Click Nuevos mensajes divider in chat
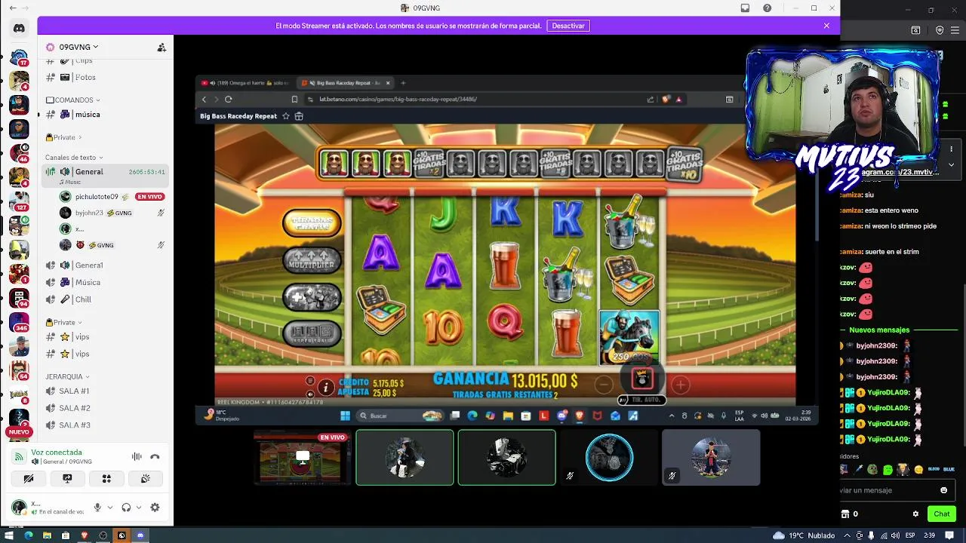The height and width of the screenshot is (543, 966). [879, 330]
